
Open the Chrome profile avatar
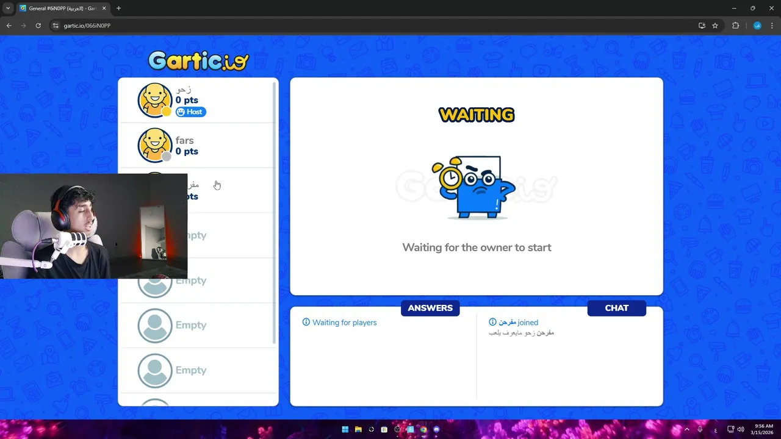(x=757, y=26)
